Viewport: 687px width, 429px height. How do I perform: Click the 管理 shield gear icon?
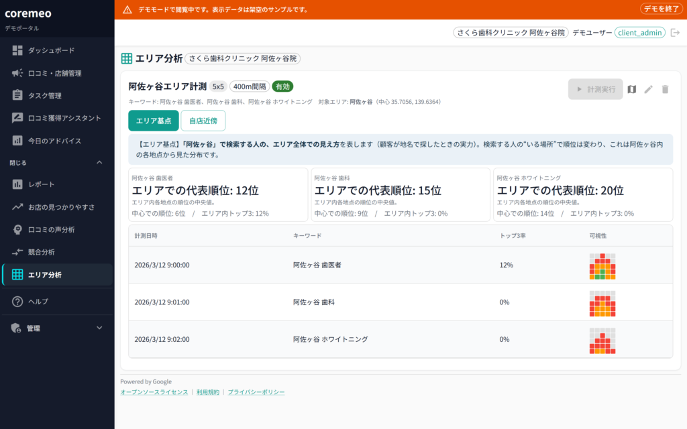click(x=16, y=328)
